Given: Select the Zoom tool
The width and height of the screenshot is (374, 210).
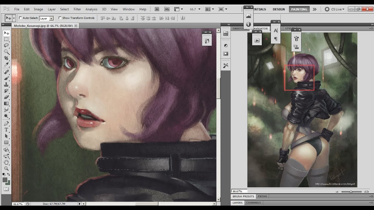Looking at the screenshot, I should click(6, 169).
